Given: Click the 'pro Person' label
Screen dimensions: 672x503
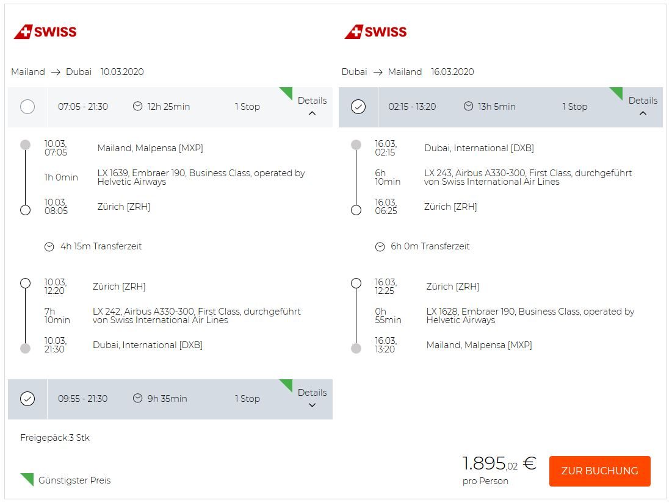Looking at the screenshot, I should tap(485, 480).
